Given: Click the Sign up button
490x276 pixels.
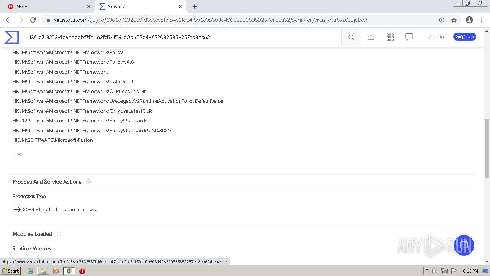Looking at the screenshot, I should coord(465,37).
